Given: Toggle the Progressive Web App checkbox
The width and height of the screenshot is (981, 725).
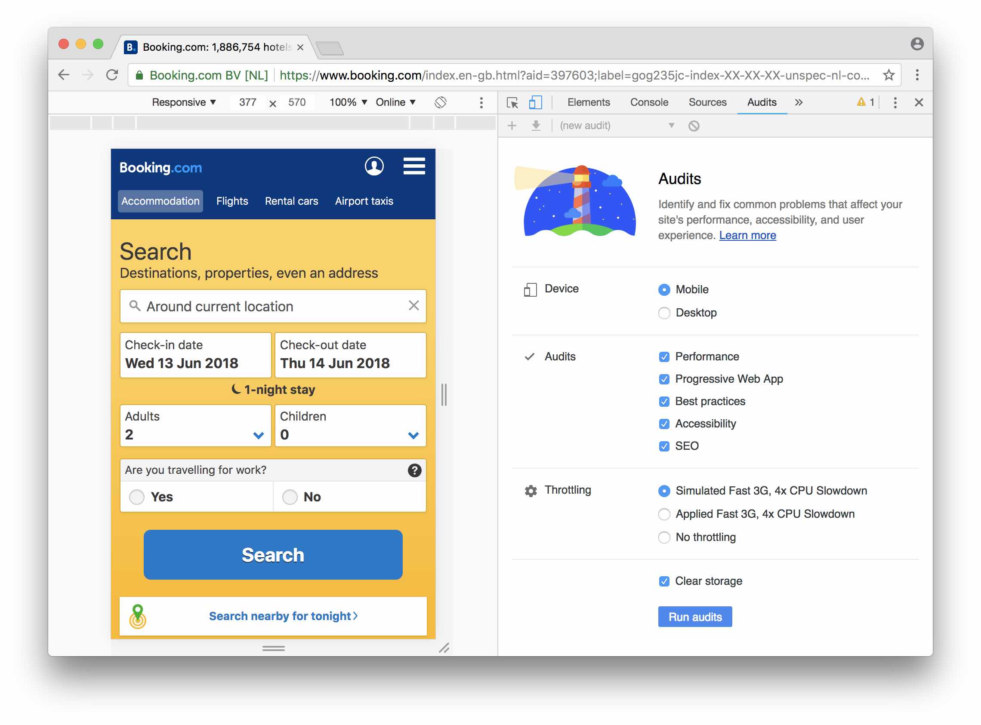Looking at the screenshot, I should click(664, 379).
